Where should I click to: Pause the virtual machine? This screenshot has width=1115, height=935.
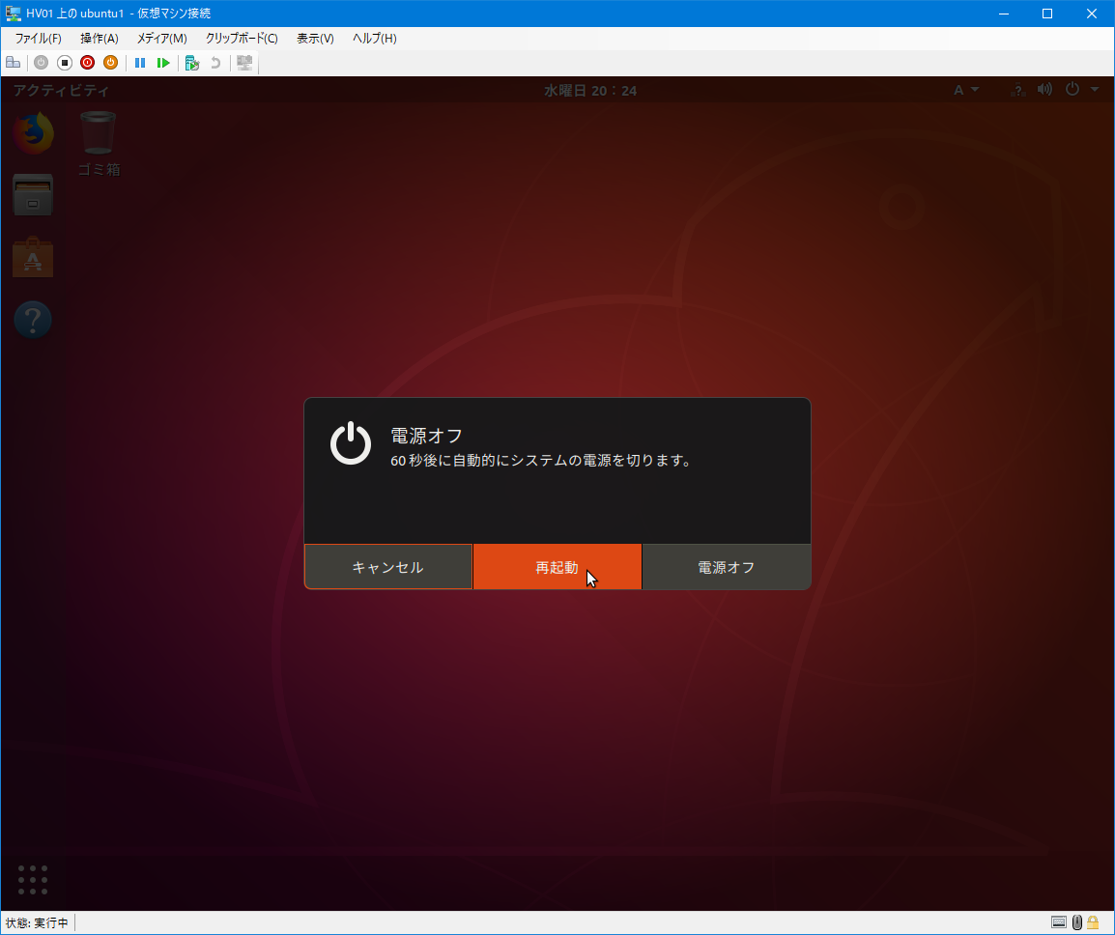pyautogui.click(x=140, y=63)
